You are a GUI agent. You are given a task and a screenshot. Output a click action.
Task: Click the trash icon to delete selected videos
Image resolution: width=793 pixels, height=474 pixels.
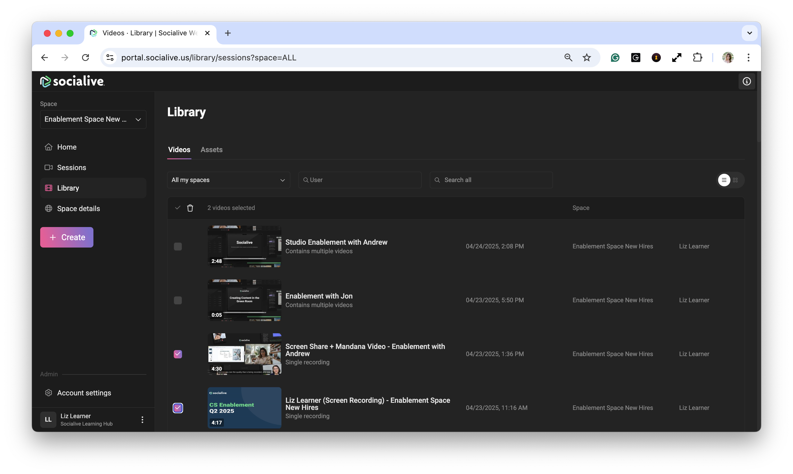coord(190,208)
